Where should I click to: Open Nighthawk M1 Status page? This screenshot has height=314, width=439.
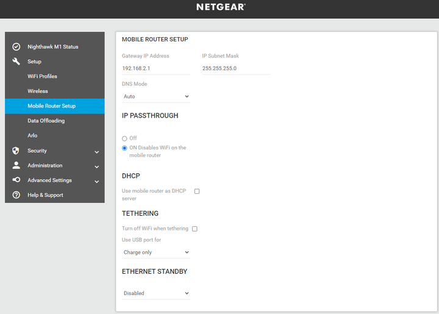(x=53, y=47)
